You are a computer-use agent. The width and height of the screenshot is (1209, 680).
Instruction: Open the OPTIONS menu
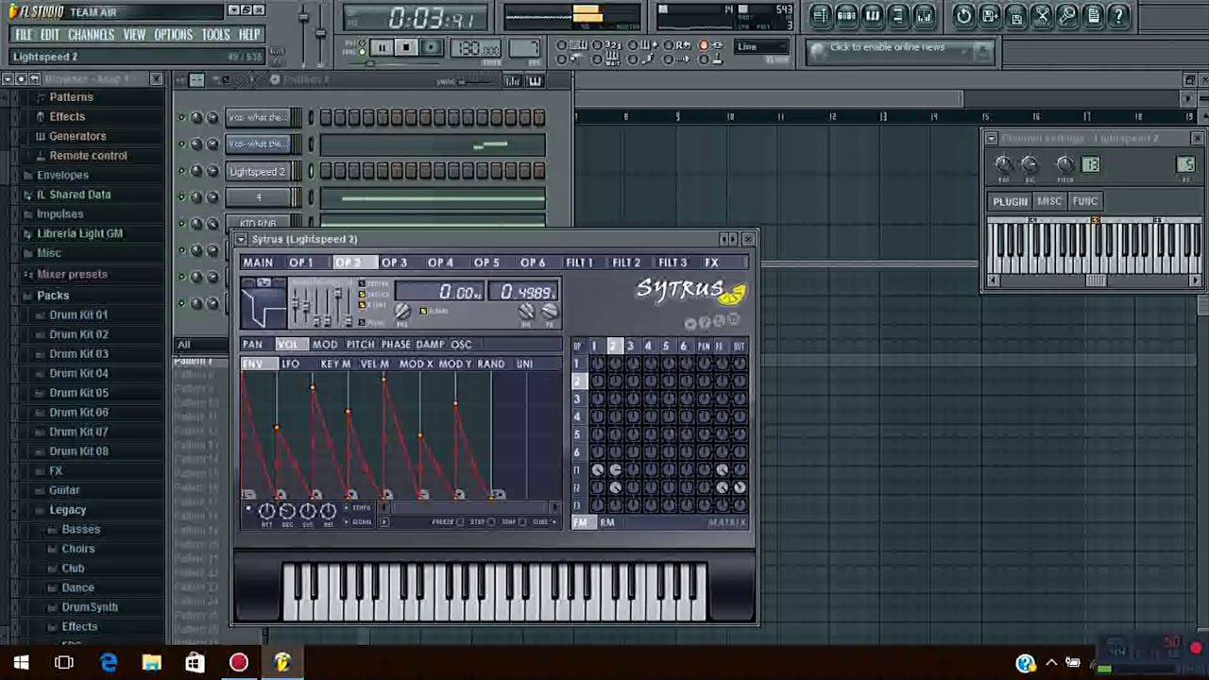point(173,35)
